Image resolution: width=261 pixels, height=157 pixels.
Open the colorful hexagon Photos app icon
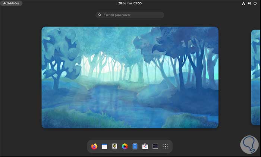[x=125, y=146]
